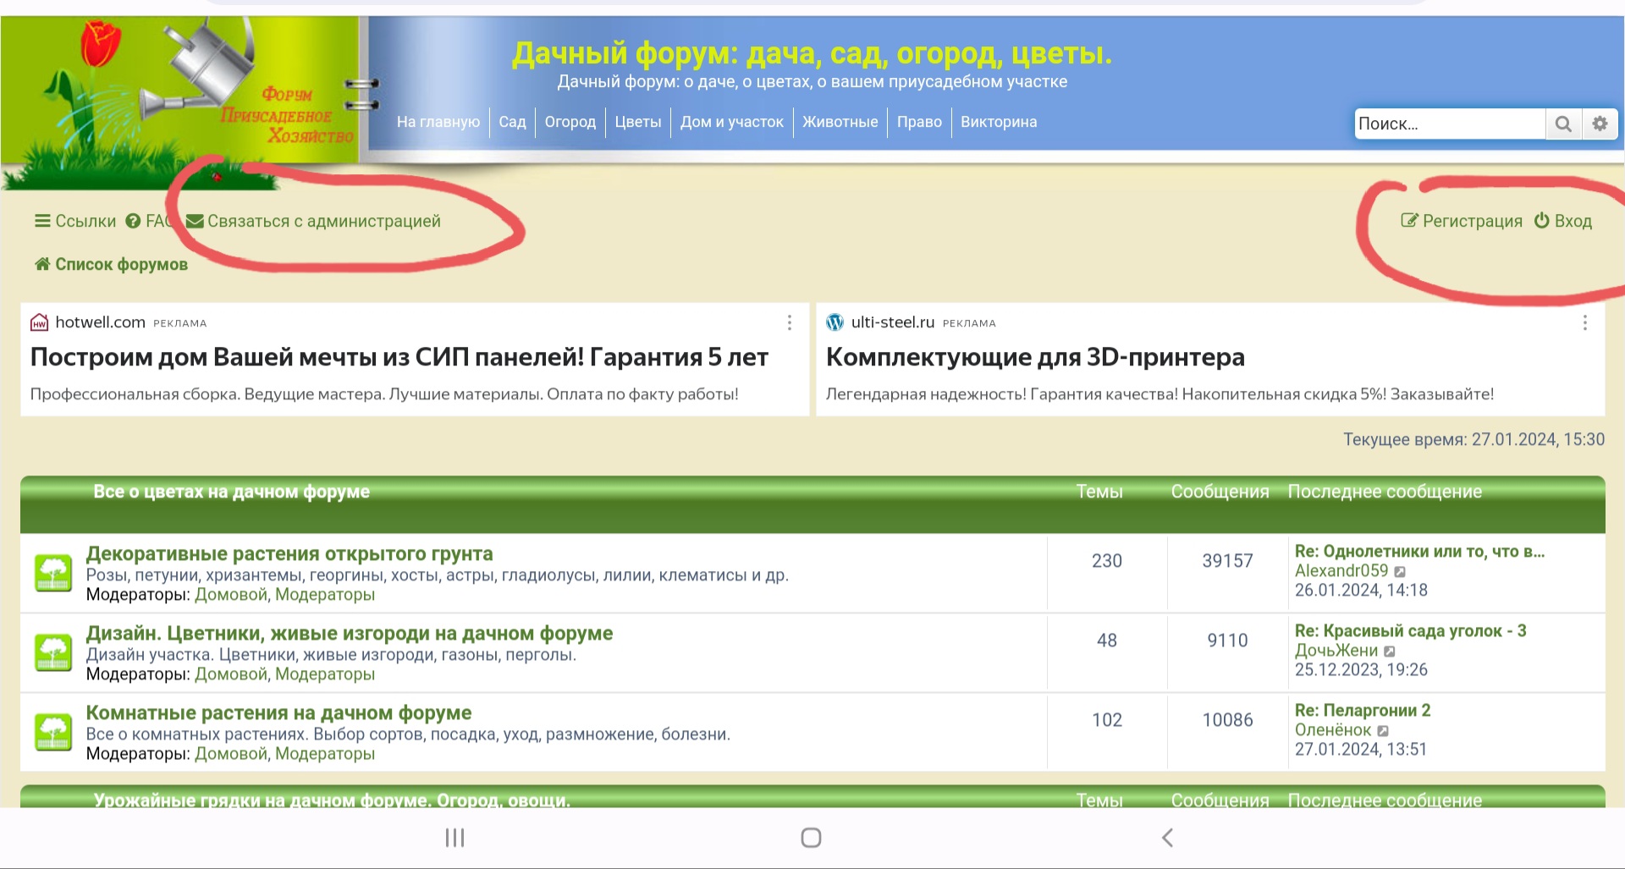Image resolution: width=1625 pixels, height=869 pixels.
Task: Open Связаться с администрацией link
Action: (323, 221)
